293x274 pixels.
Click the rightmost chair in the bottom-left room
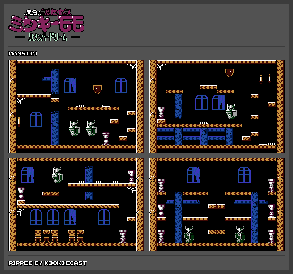coord(80,236)
